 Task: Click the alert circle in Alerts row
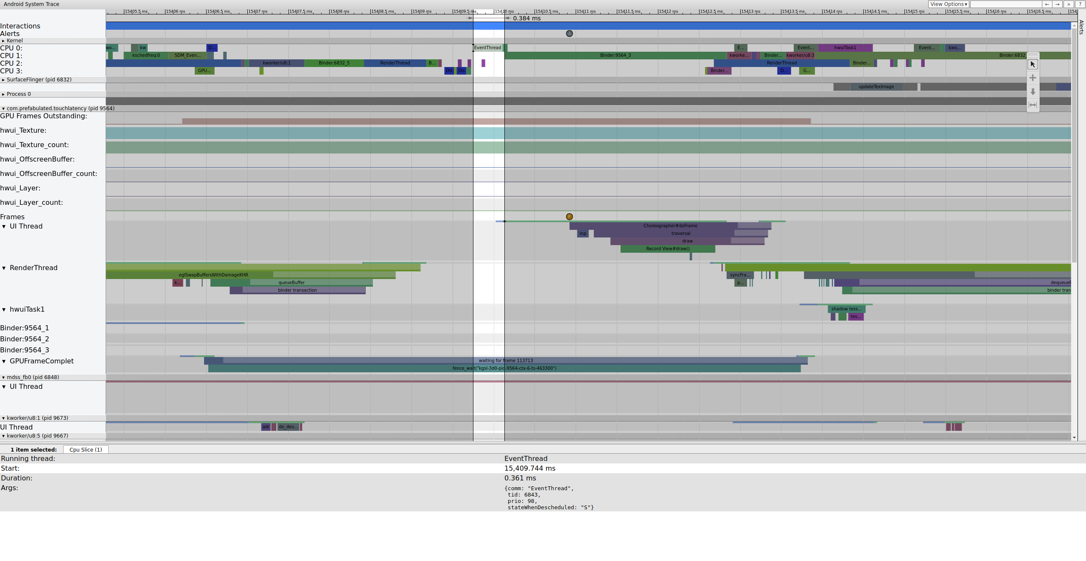[569, 33]
